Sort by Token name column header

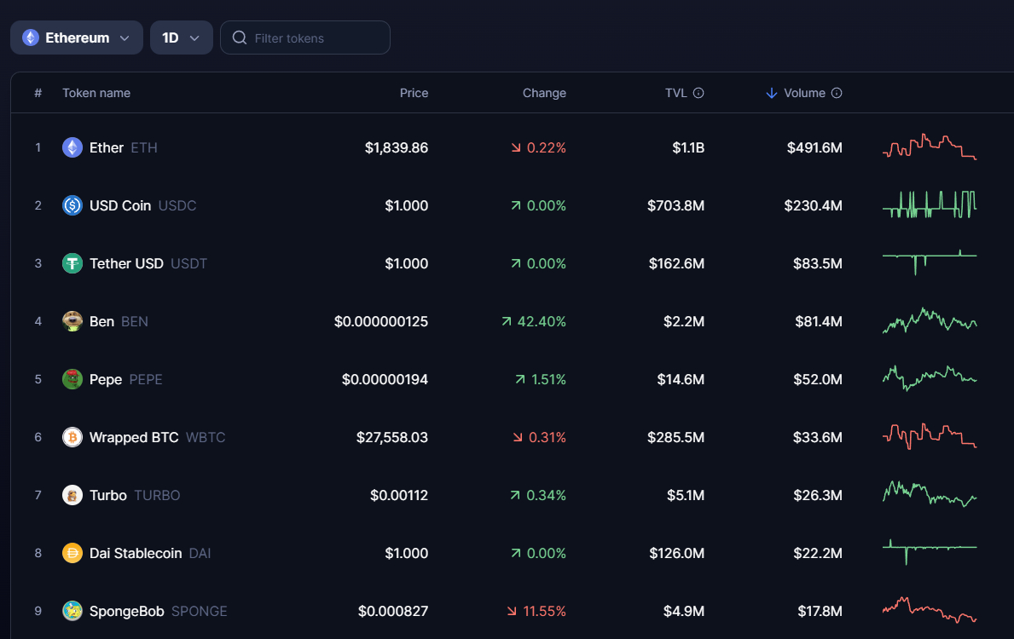96,93
